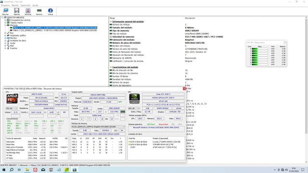Expand the Bus tree node
308x173 pixels.
click(5, 33)
